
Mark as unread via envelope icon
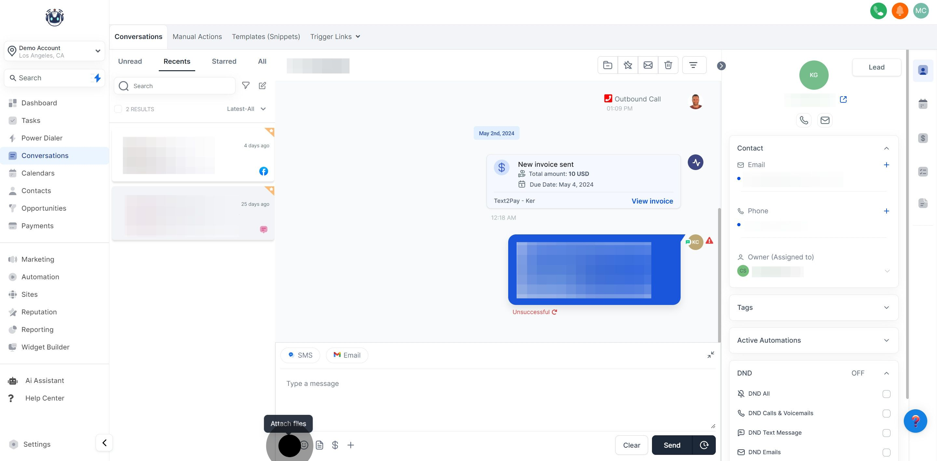[x=648, y=65]
